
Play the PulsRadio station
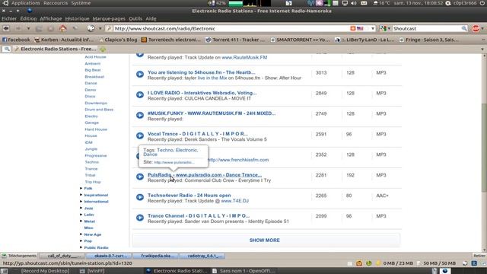pos(140,177)
